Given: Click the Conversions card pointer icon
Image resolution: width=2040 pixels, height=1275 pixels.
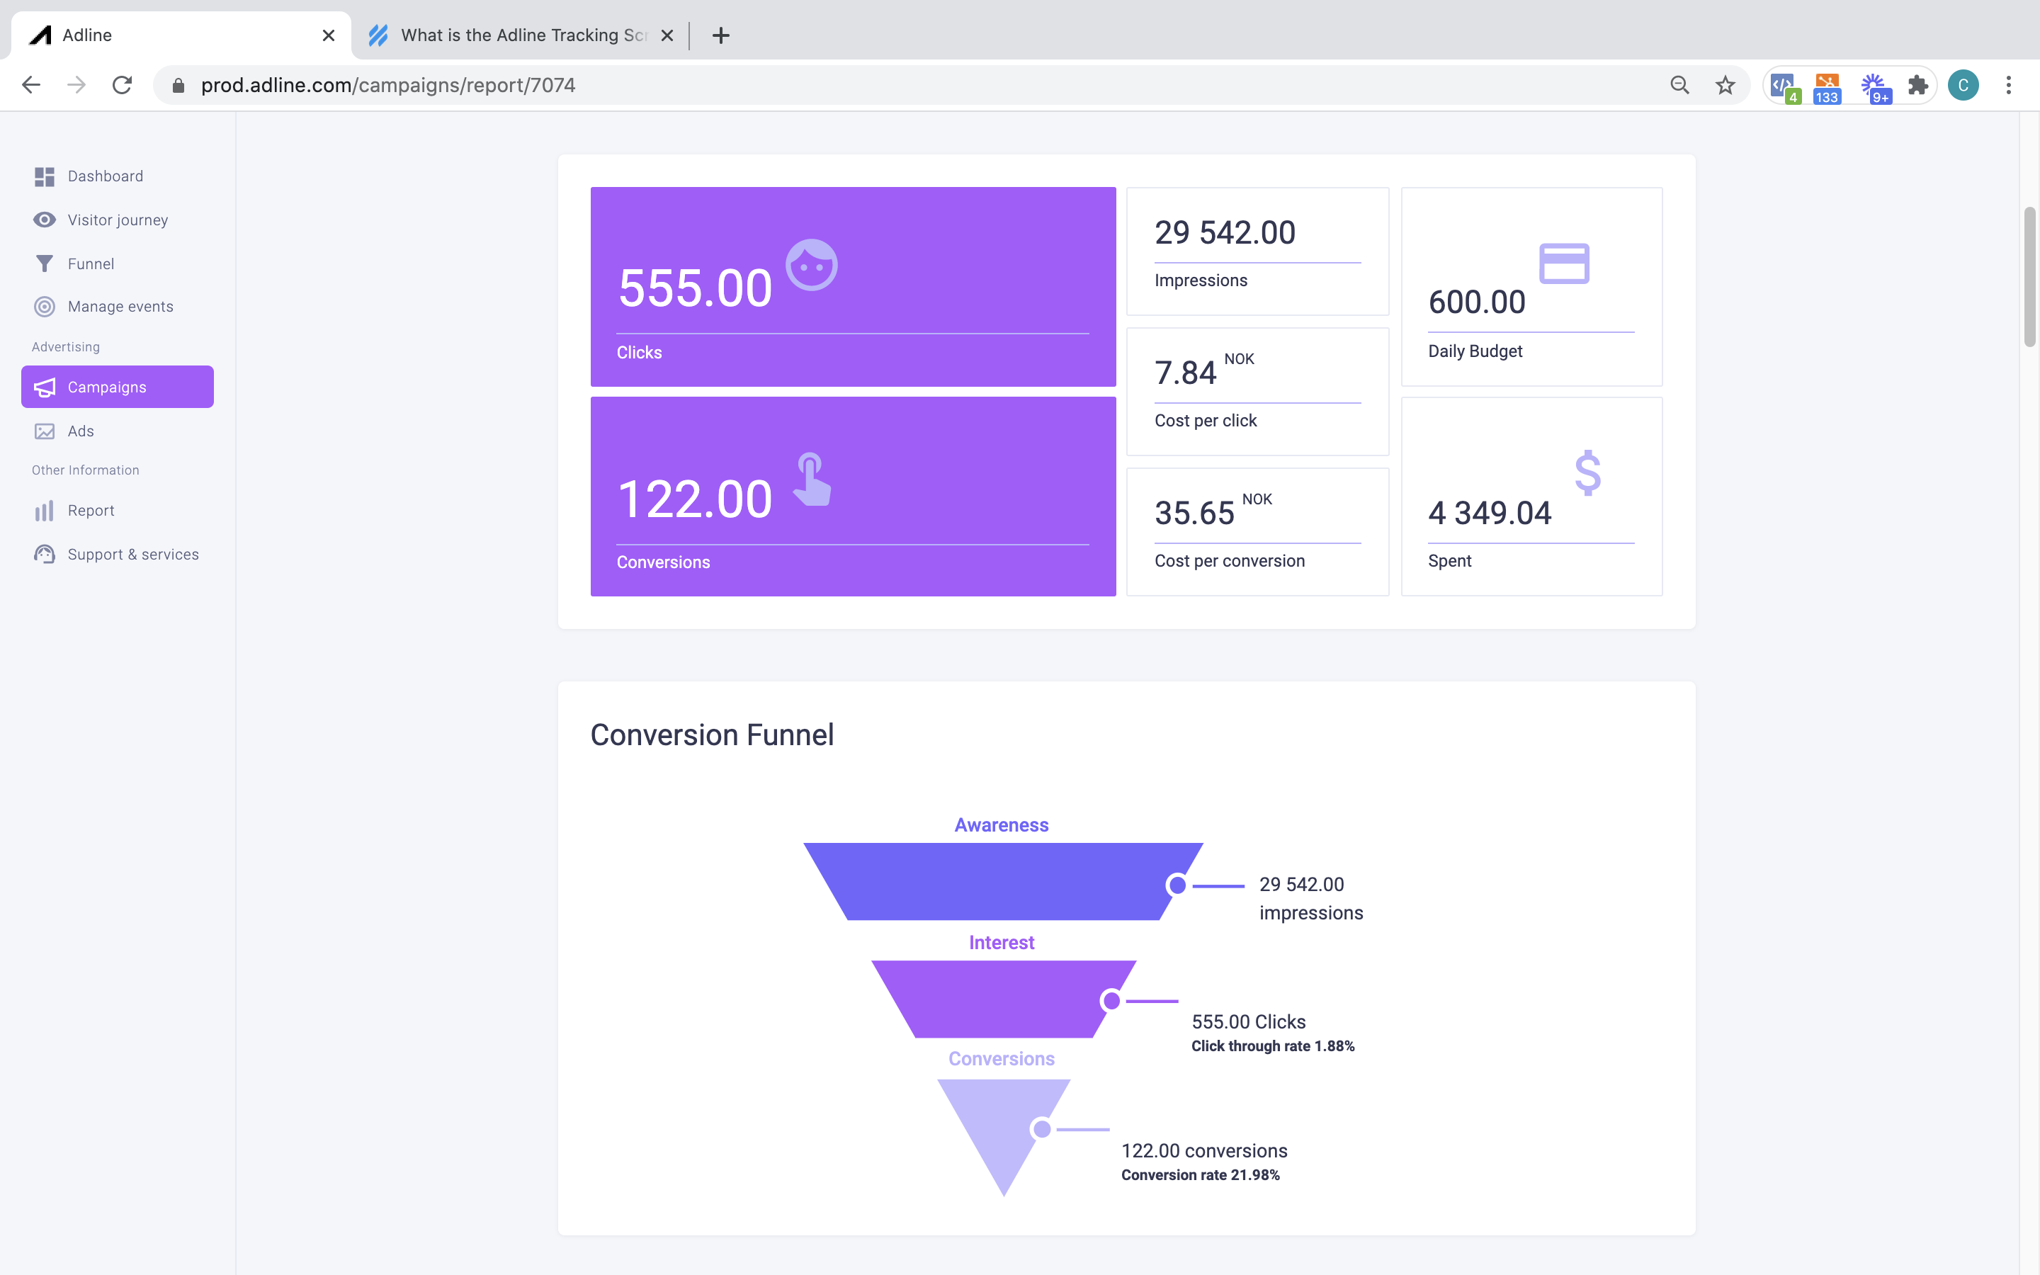Looking at the screenshot, I should pos(812,480).
